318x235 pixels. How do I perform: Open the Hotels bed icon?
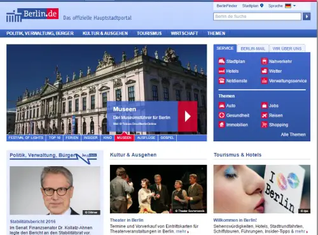221,71
